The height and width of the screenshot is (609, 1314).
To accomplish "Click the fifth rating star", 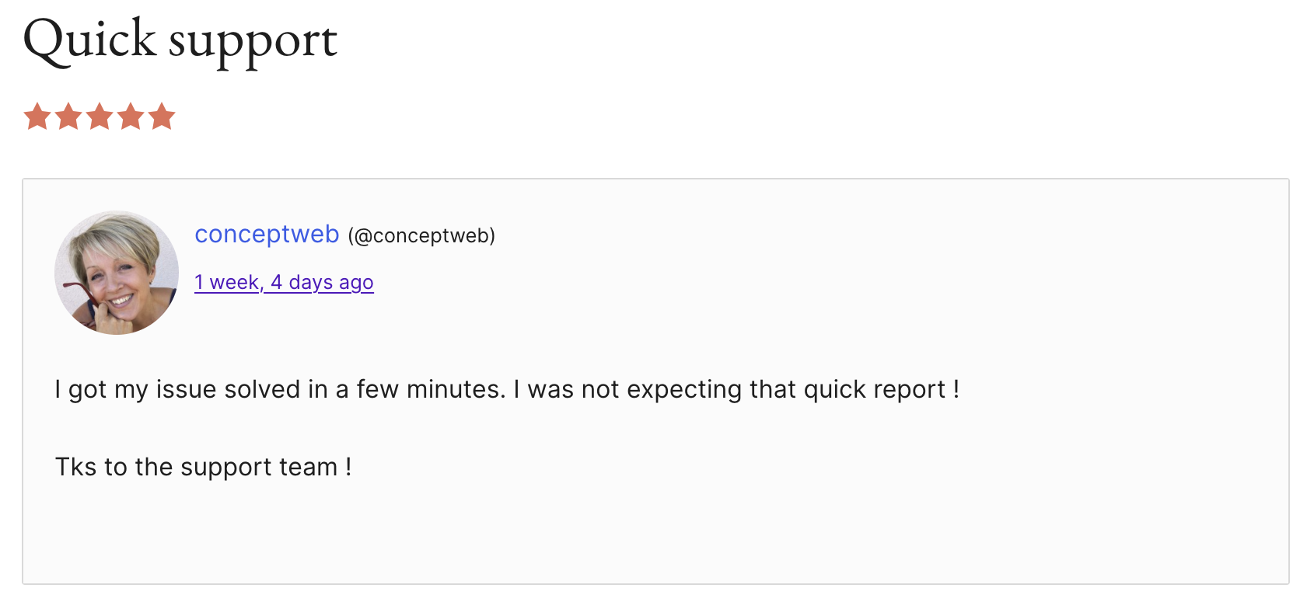I will [162, 117].
